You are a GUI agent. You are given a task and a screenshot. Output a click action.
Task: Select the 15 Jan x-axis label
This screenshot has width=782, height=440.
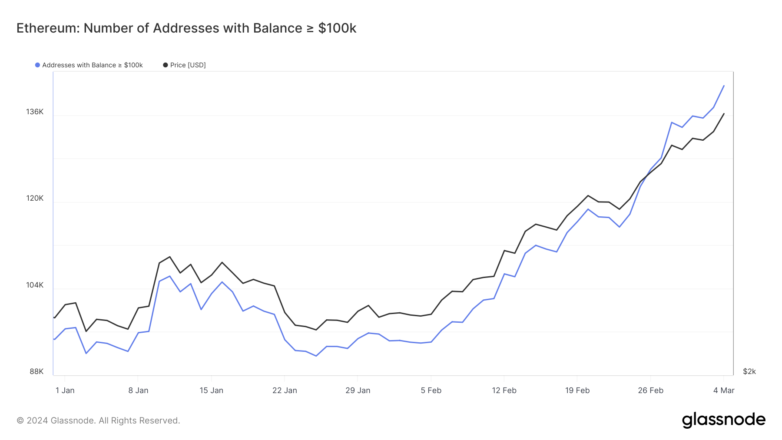point(212,390)
